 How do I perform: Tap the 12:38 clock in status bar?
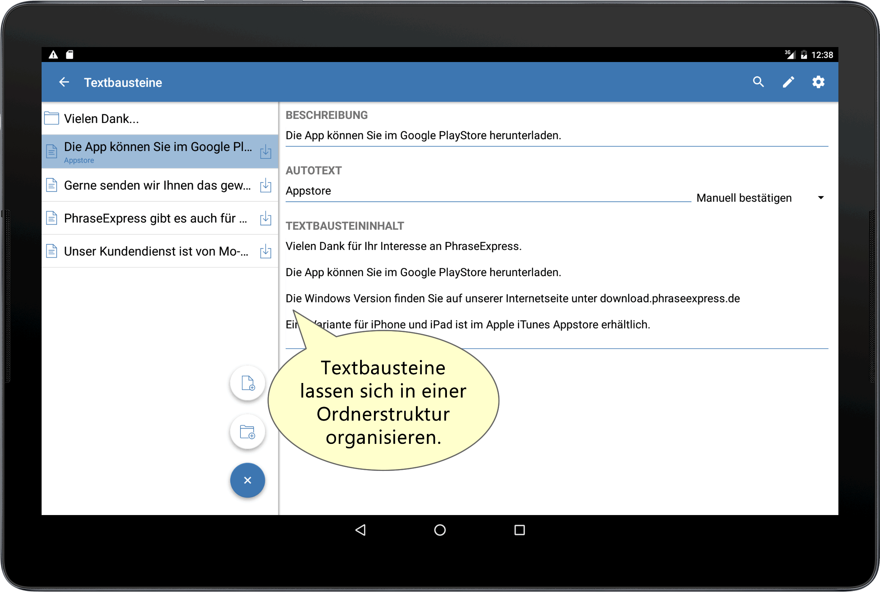(822, 55)
